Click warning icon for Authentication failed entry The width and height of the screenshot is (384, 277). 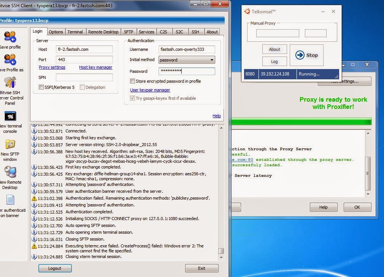click(34, 198)
